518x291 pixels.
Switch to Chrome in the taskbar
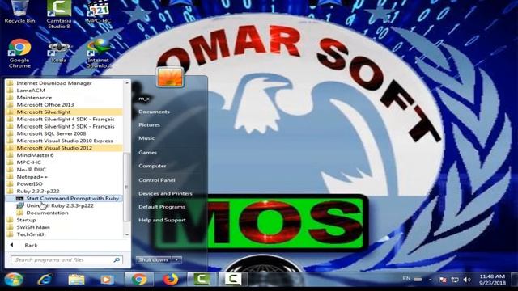click(139, 280)
